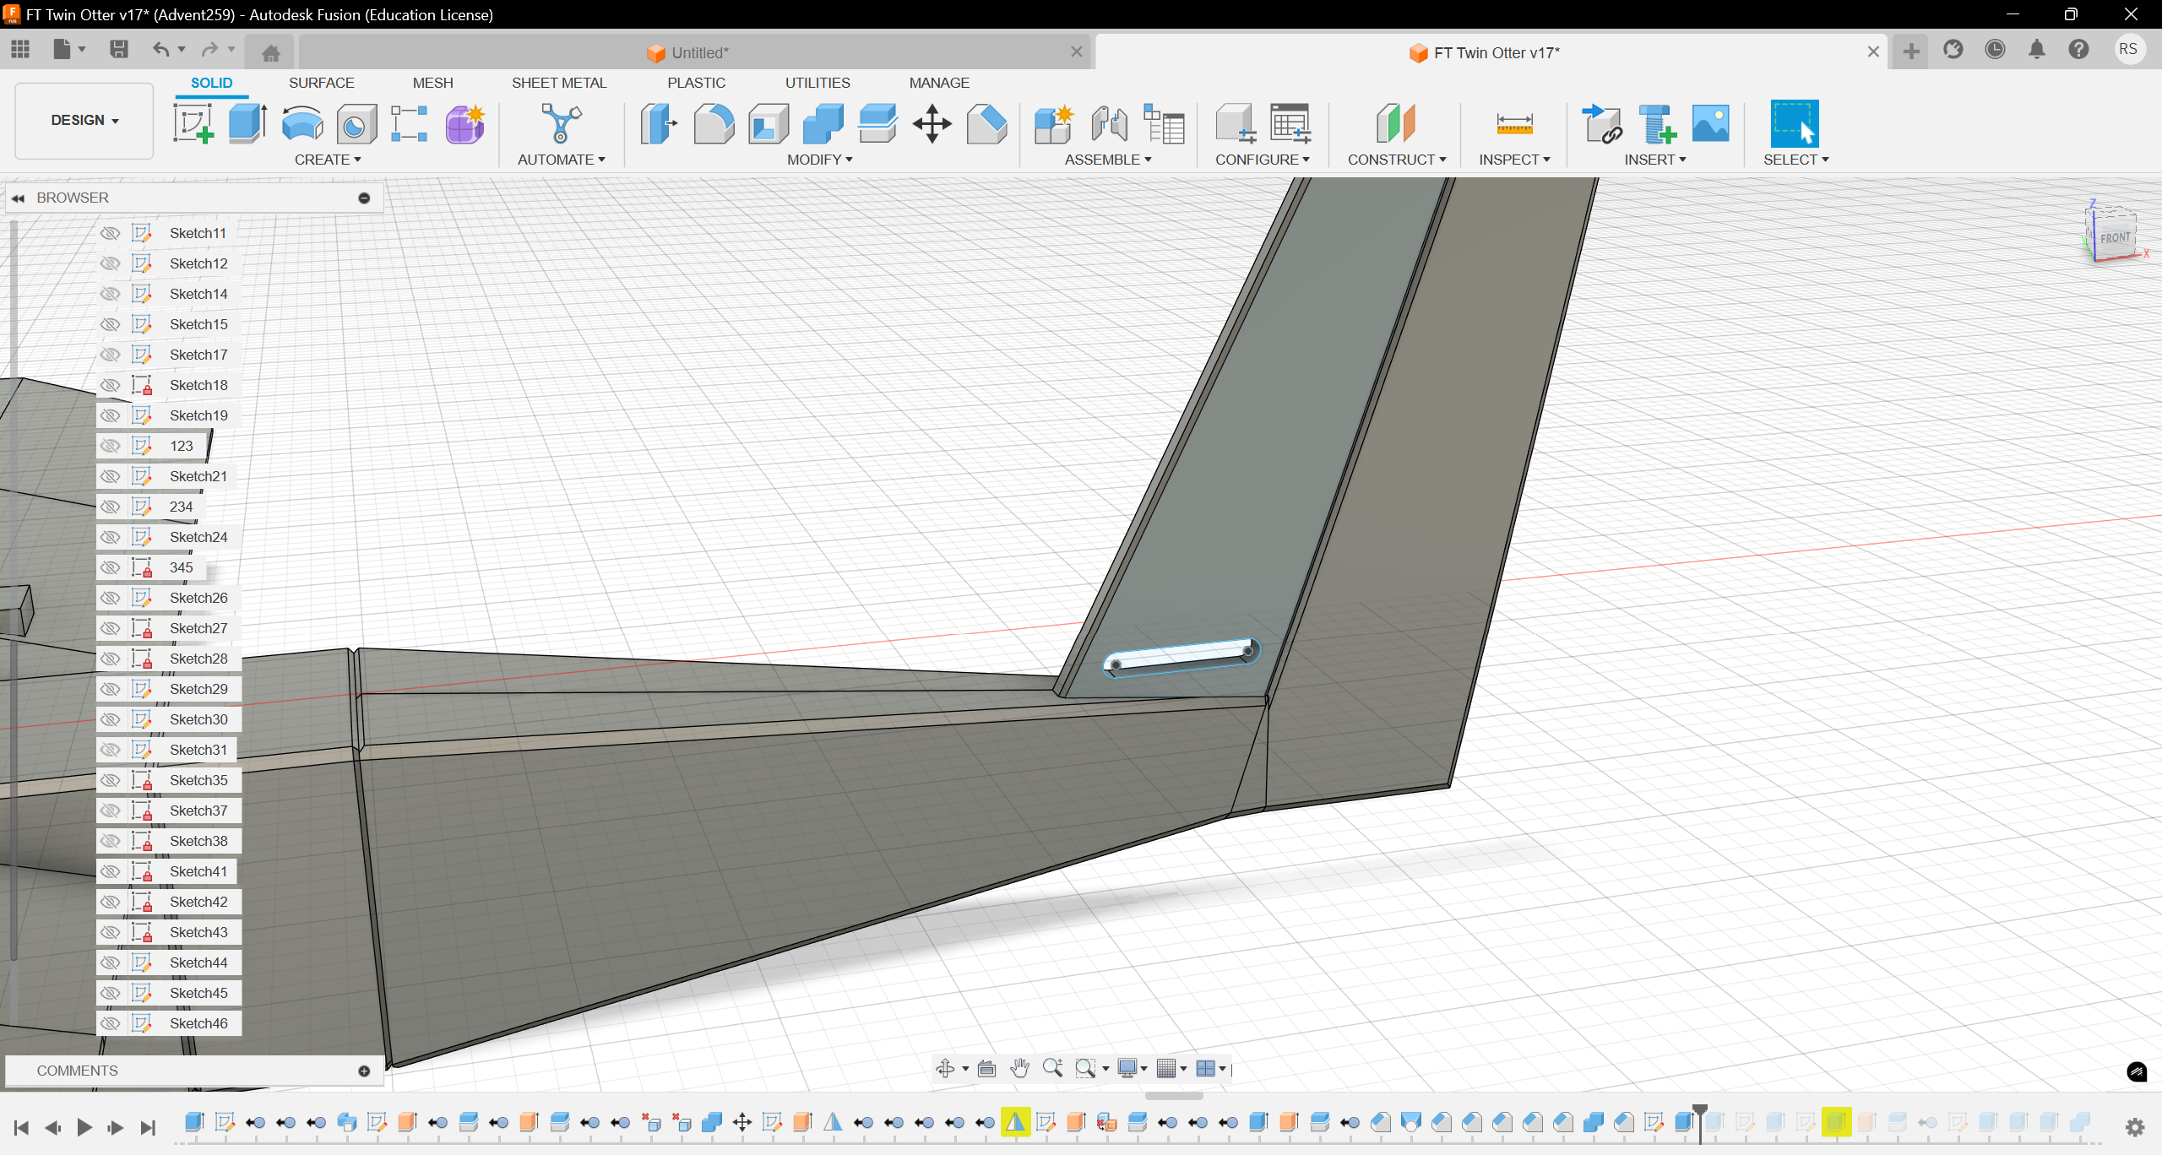Toggle visibility of Sketch11
This screenshot has height=1155, width=2162.
(x=110, y=233)
